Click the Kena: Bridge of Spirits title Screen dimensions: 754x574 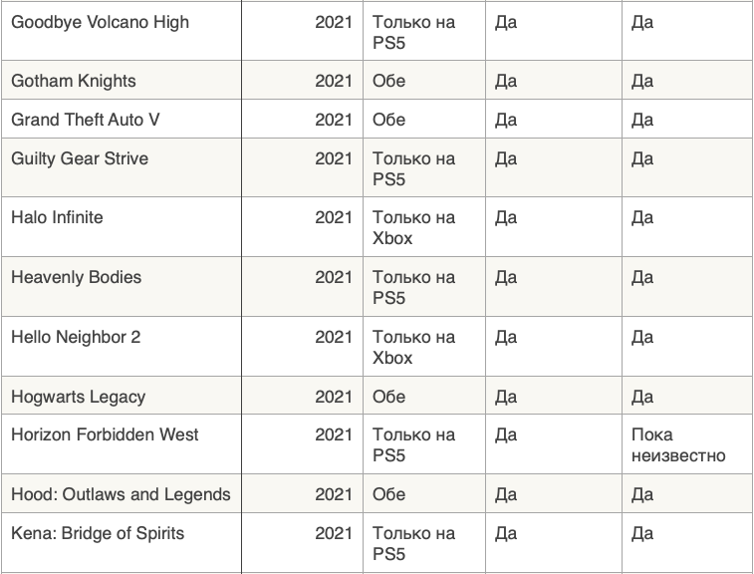pyautogui.click(x=98, y=533)
